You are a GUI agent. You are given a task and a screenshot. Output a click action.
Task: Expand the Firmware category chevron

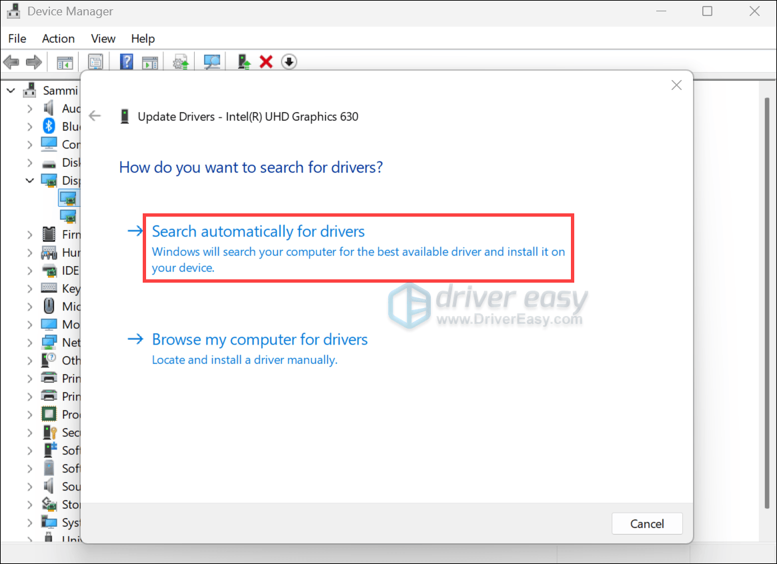30,234
